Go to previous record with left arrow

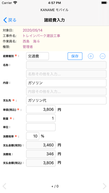(4, 186)
